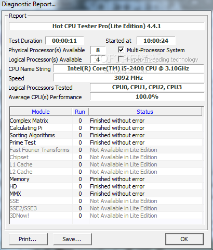Select the Physical Processors value 8
Image resolution: width=213 pixels, height=250 pixels.
[x=98, y=50]
